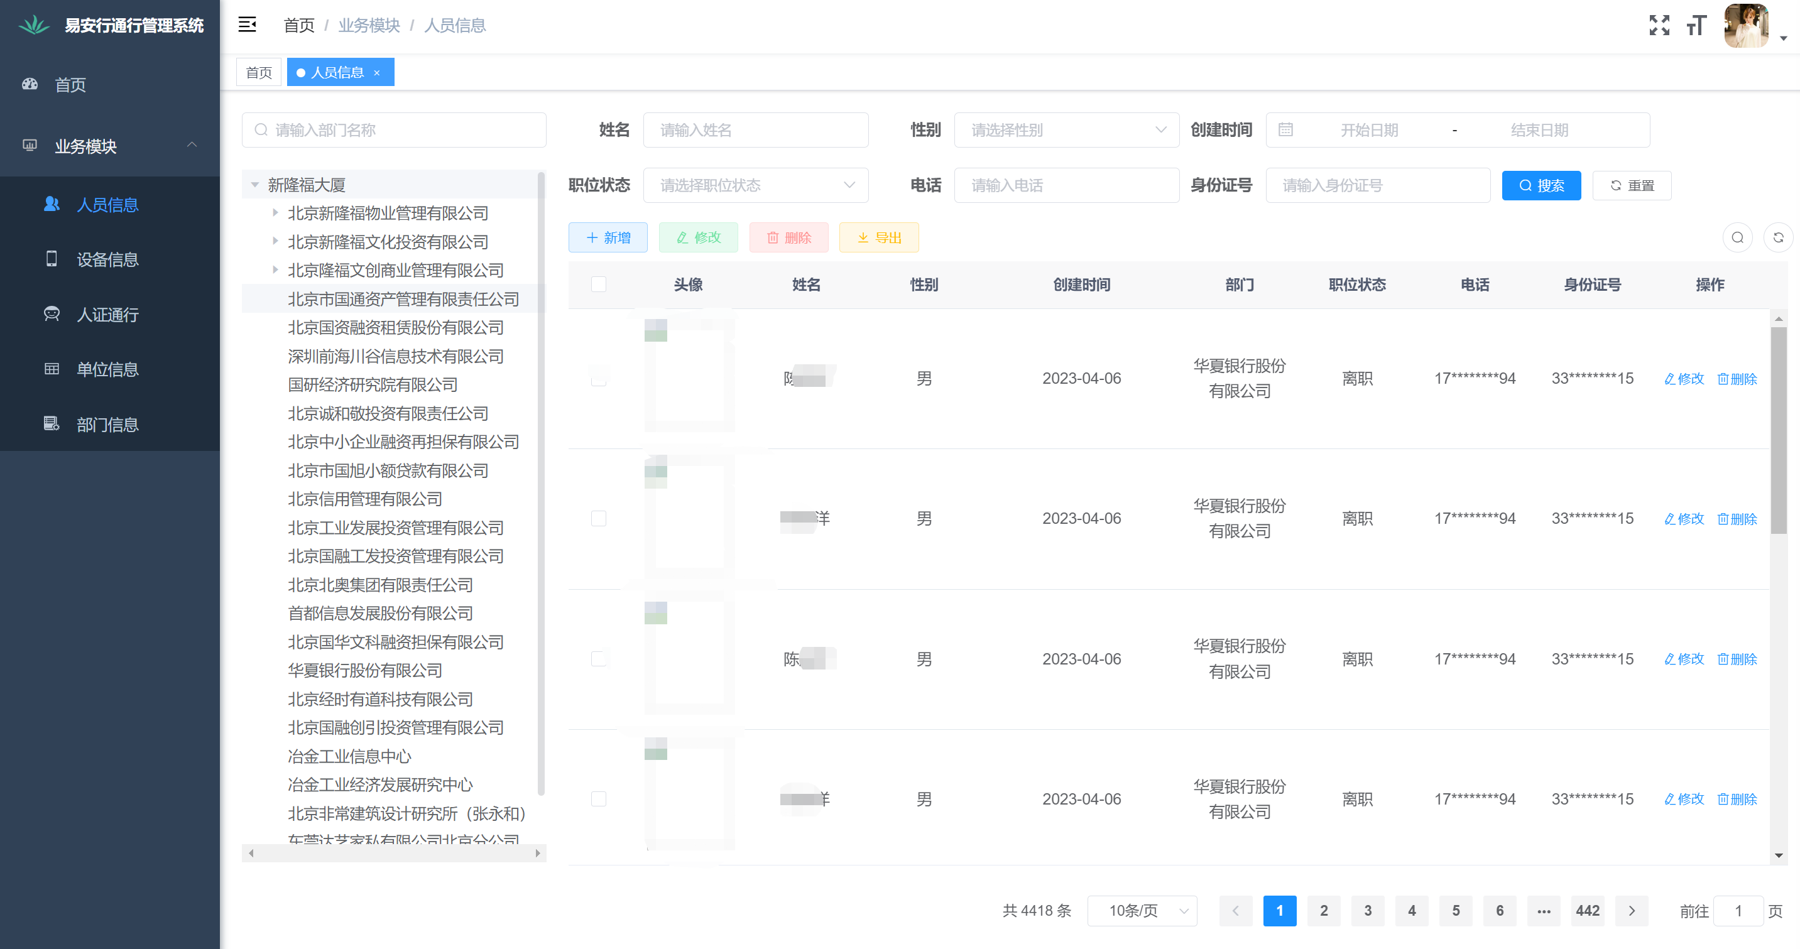Open the 性别 dropdown
This screenshot has width=1800, height=949.
pyautogui.click(x=1066, y=130)
